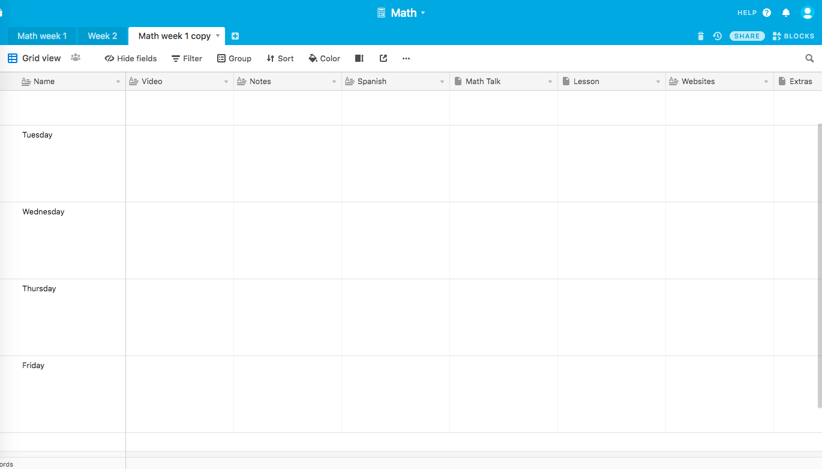Click the row height icon

coord(359,58)
